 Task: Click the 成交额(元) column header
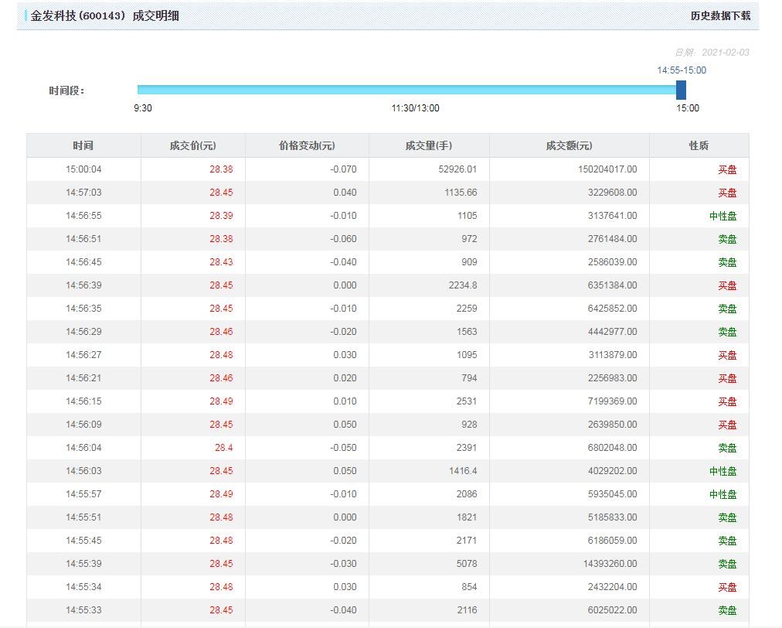click(569, 145)
